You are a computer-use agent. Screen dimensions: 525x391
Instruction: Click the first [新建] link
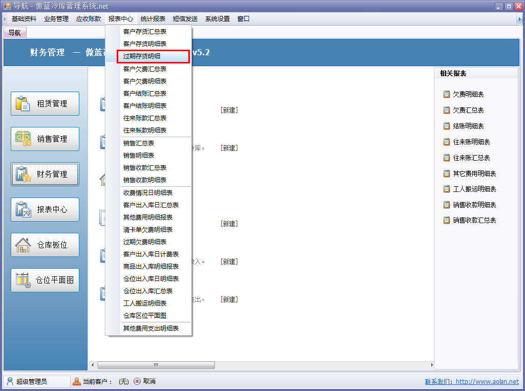click(229, 110)
